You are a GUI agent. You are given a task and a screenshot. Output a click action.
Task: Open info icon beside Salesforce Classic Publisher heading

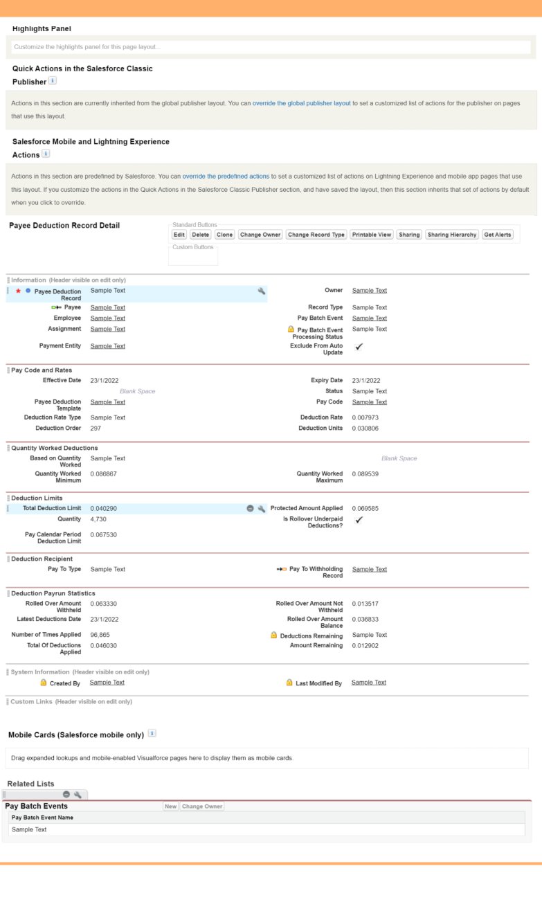coord(53,82)
